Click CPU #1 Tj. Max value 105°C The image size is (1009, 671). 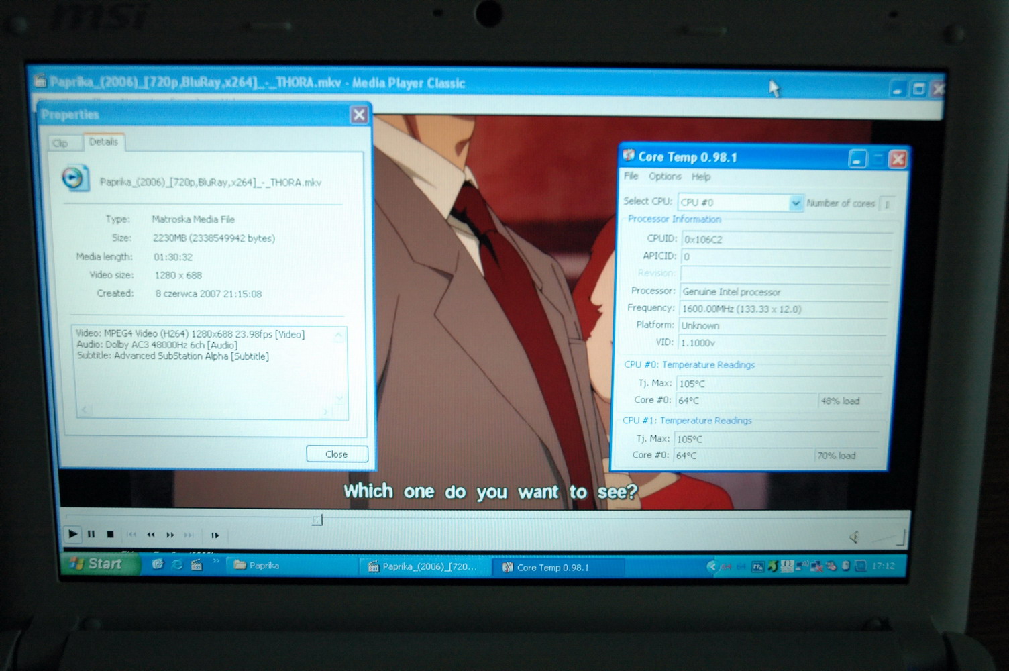[x=777, y=439]
